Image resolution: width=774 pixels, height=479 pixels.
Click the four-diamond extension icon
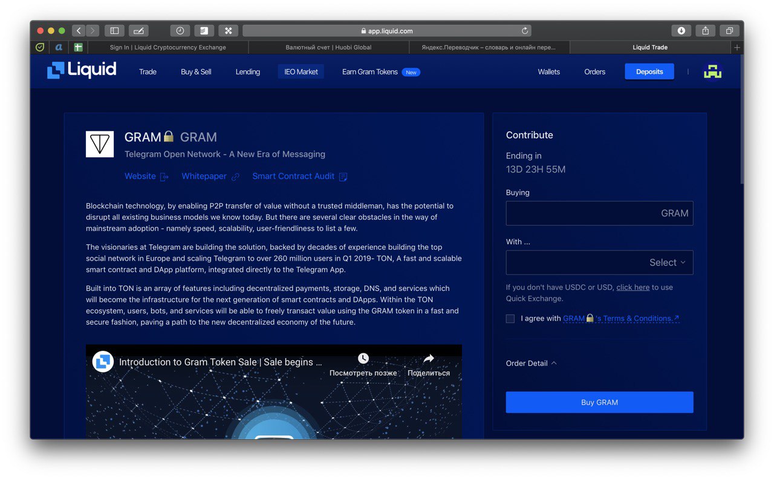pyautogui.click(x=229, y=31)
